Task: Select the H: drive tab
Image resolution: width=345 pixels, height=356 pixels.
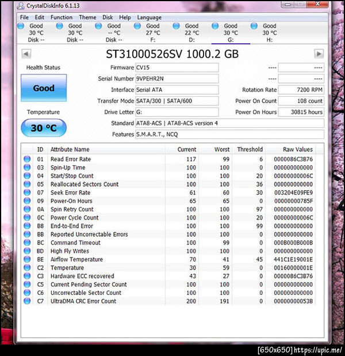Action: coord(270,33)
